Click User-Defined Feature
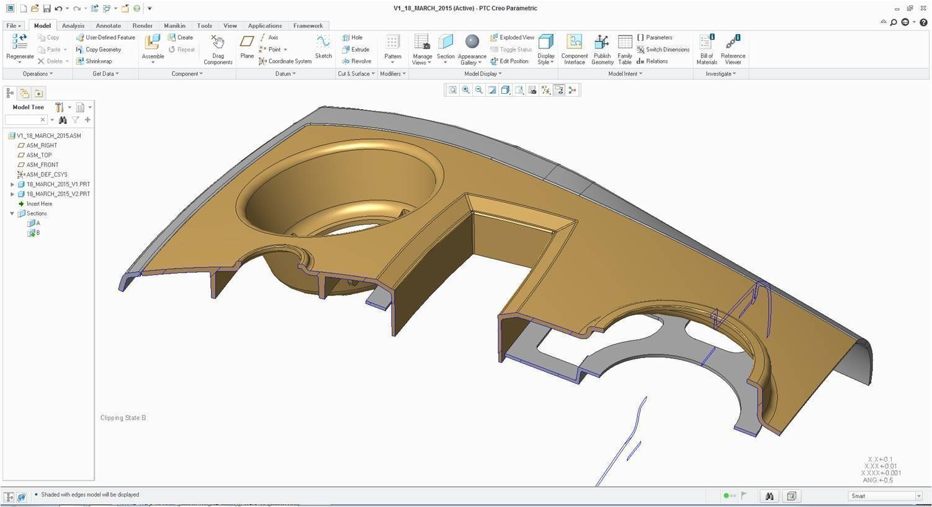Viewport: 932px width, 507px height. tap(105, 37)
